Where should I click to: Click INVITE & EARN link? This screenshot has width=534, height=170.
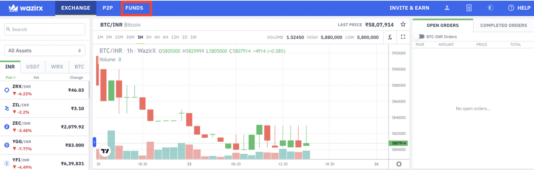[409, 8]
